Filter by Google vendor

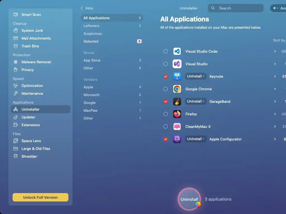pyautogui.click(x=112, y=103)
